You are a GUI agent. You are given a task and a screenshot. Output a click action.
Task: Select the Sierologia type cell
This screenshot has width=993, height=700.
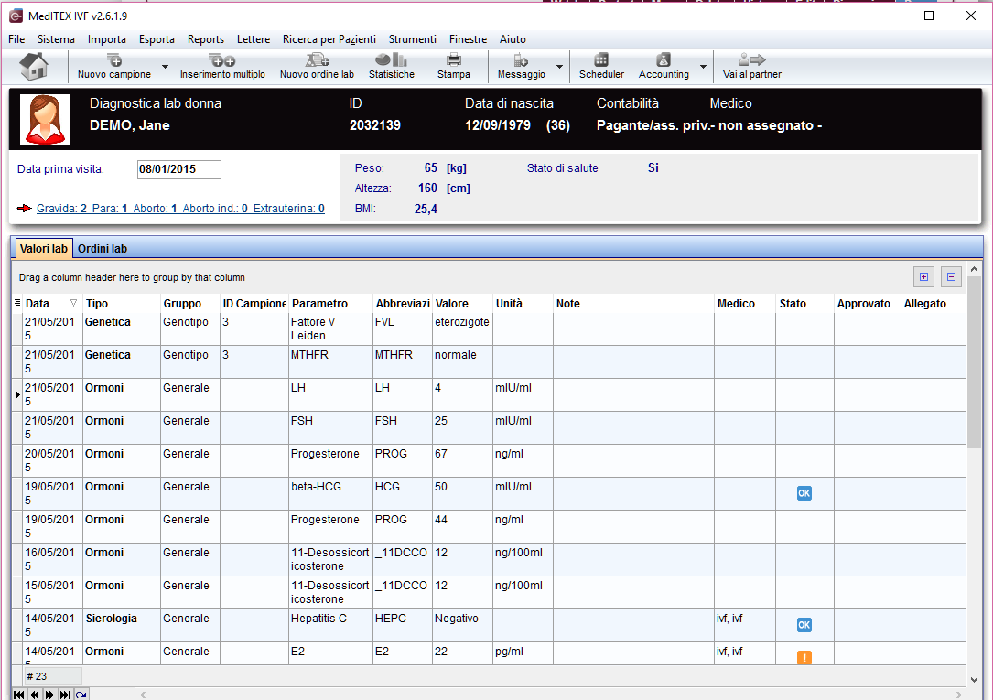[x=122, y=625]
